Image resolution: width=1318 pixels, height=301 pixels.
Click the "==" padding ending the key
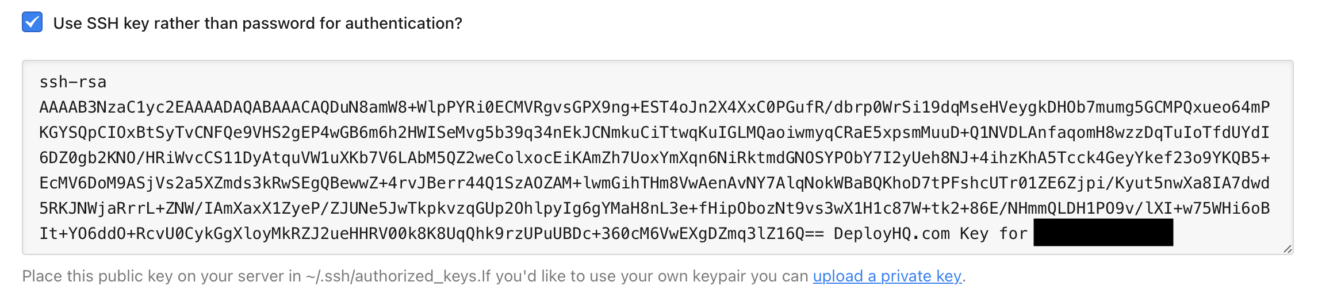tap(814, 234)
